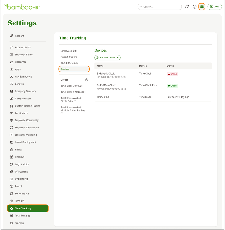Screen dimensions: 225x230
Task: Click the Employee Fields card icon
Action: click(x=12, y=55)
